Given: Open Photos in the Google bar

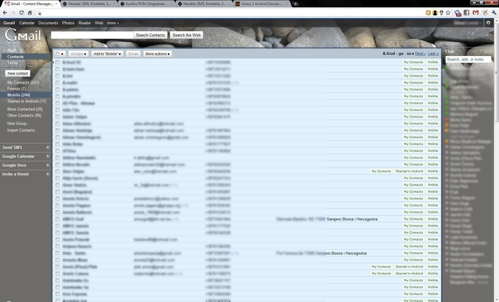Looking at the screenshot, I should click(x=68, y=23).
